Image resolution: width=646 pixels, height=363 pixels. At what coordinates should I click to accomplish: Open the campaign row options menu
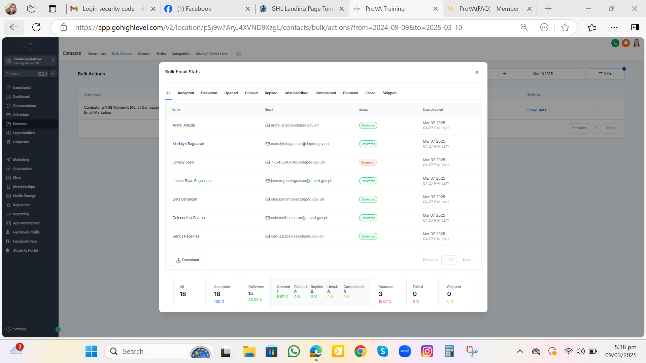pyautogui.click(x=598, y=110)
